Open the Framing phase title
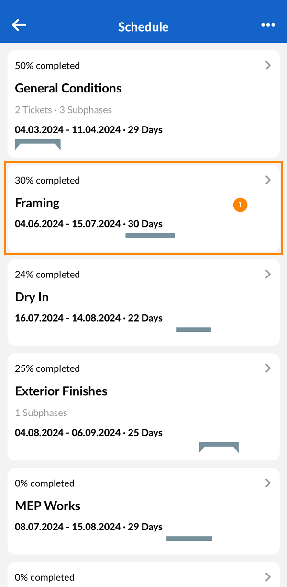This screenshot has width=287, height=587. [x=37, y=203]
